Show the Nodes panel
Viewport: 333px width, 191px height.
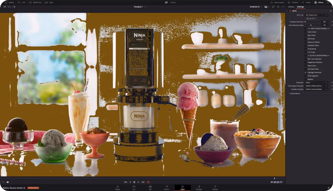(x=306, y=2)
